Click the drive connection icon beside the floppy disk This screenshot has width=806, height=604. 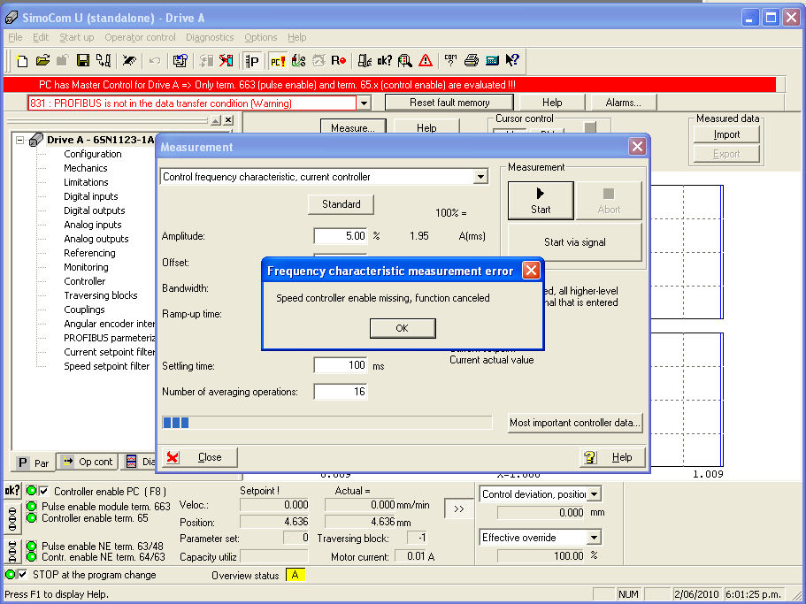(104, 61)
